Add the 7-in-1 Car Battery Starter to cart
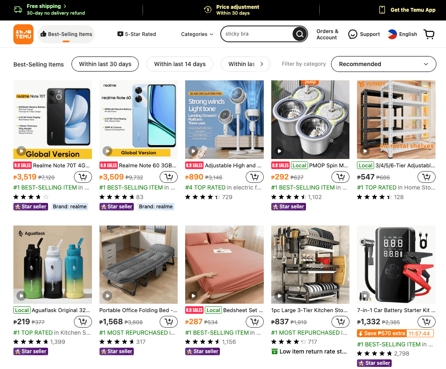 426,321
